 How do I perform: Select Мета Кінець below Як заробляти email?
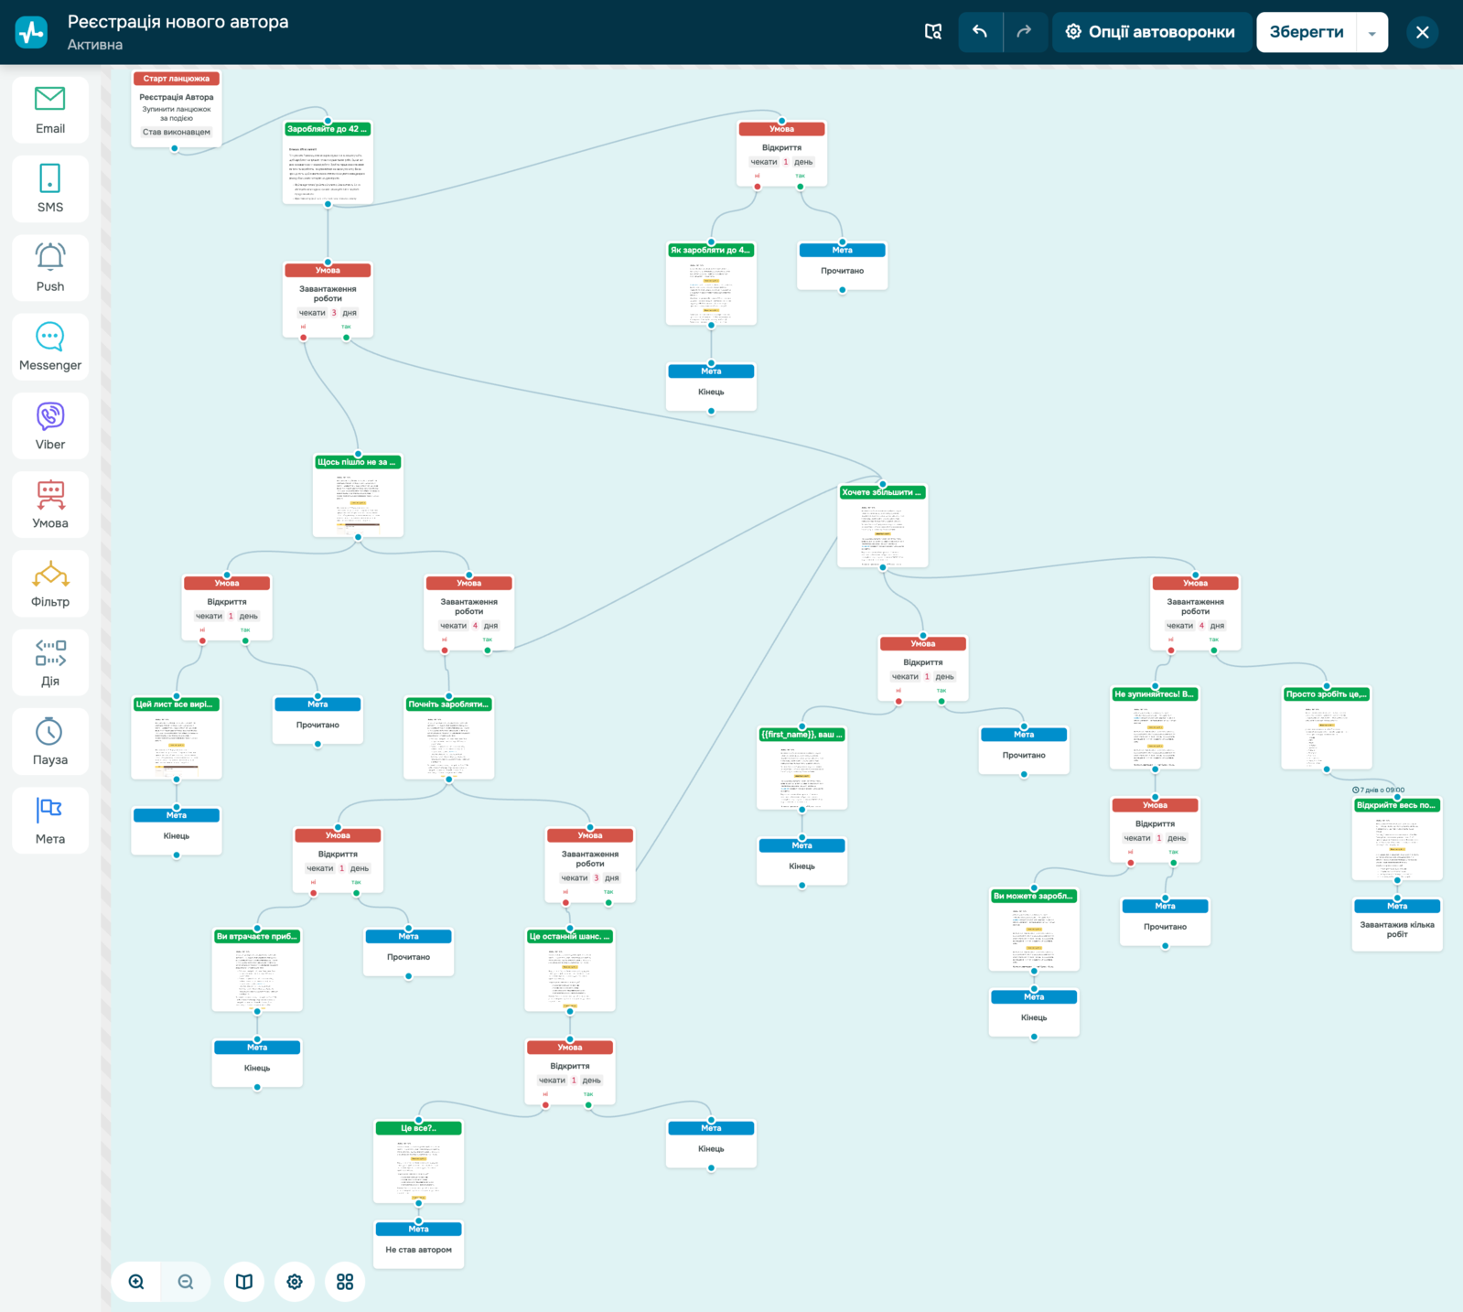711,387
